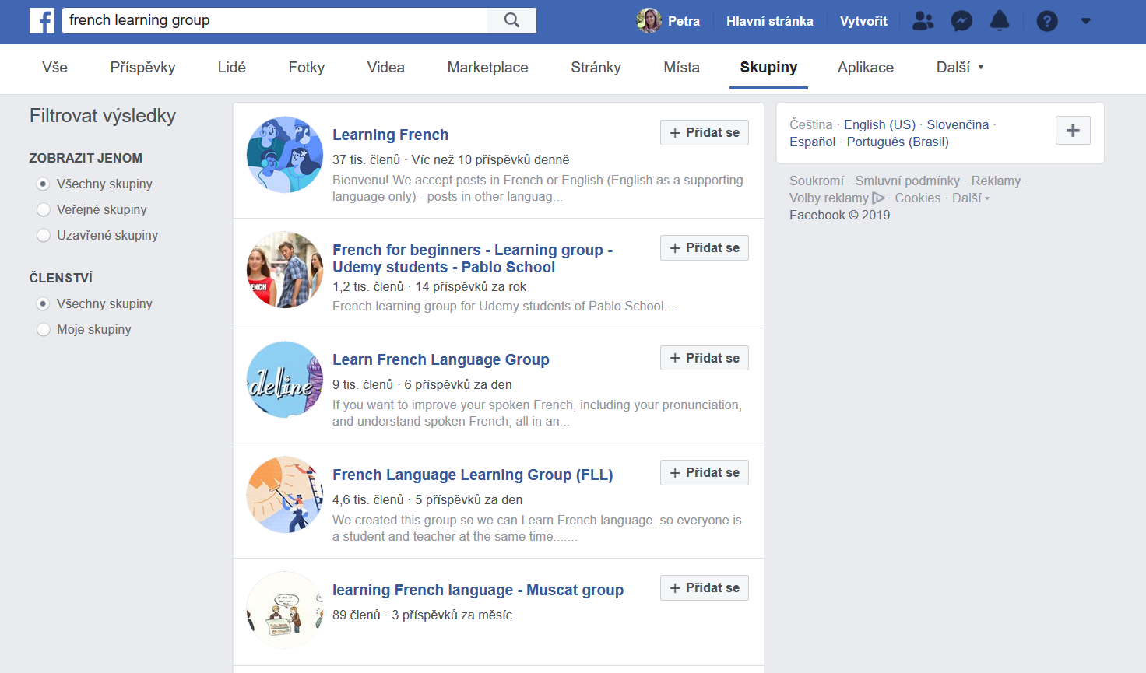
Task: Open the Messenger icon
Action: point(961,21)
